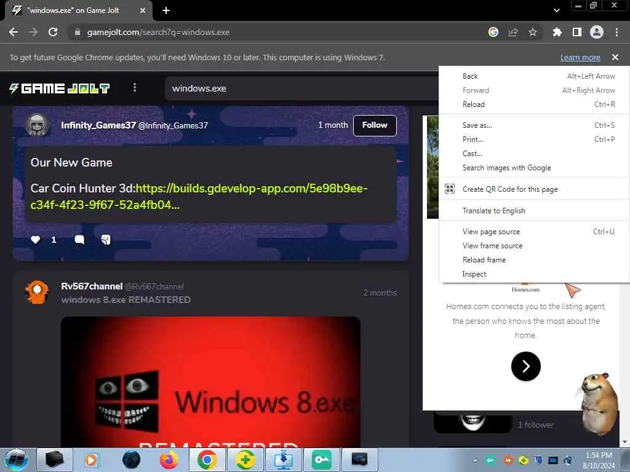
Task: Select View frame source
Action: 535,246
